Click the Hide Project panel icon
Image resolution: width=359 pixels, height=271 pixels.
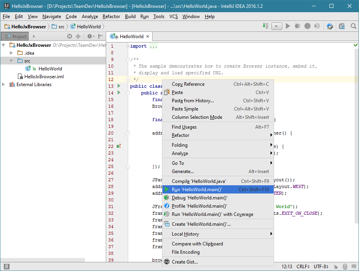(x=100, y=36)
